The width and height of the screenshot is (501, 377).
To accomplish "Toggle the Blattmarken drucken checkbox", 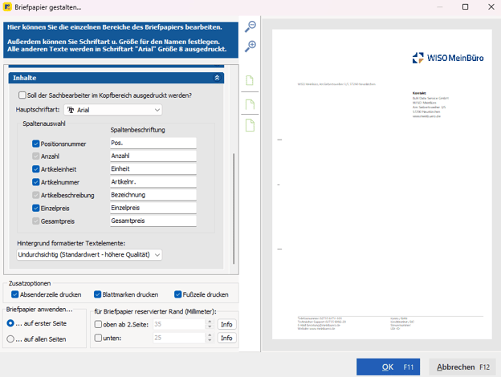I will (x=98, y=294).
